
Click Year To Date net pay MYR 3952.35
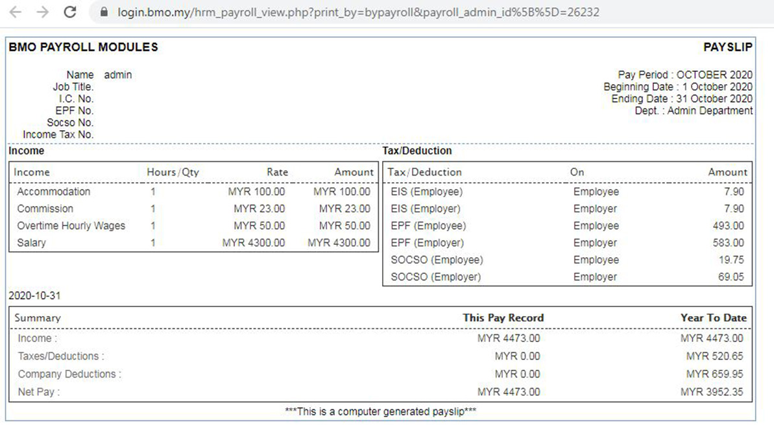tap(711, 392)
